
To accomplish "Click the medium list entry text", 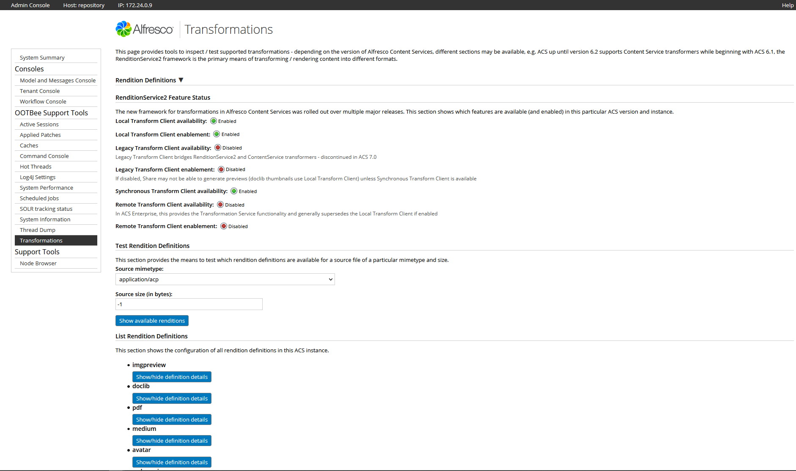I will click(144, 429).
